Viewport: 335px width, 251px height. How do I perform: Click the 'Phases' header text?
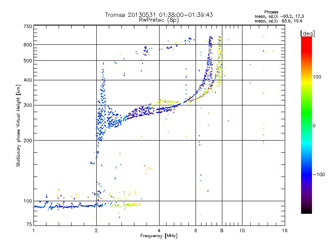tap(271, 12)
